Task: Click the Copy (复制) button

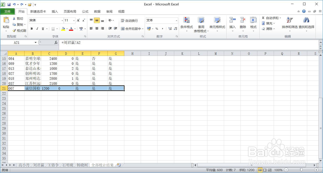Action: (x=18, y=25)
